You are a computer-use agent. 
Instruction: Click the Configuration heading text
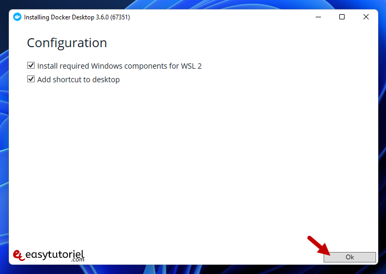point(67,43)
